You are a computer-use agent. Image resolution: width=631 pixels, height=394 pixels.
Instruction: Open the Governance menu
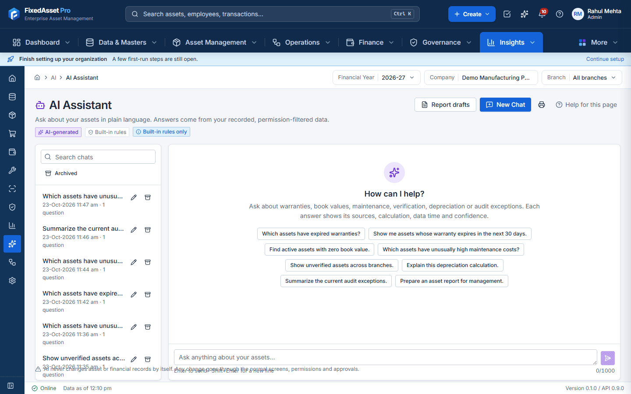441,42
